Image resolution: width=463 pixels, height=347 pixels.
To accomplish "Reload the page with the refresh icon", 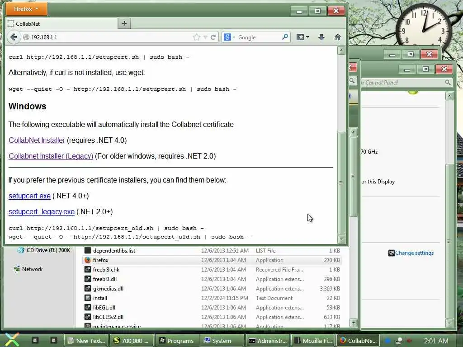I will pos(213,37).
